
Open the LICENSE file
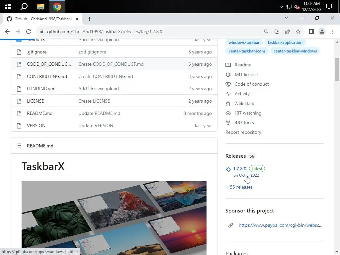[x=35, y=101]
